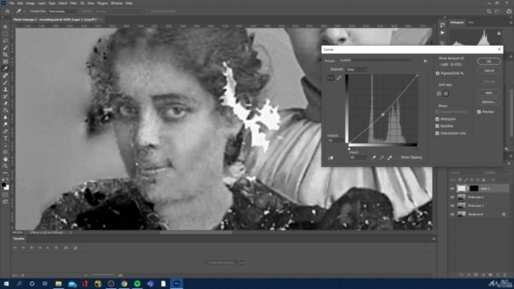The width and height of the screenshot is (514, 289).
Task: Toggle the Histogram checkbox in Curves
Action: pos(437,119)
